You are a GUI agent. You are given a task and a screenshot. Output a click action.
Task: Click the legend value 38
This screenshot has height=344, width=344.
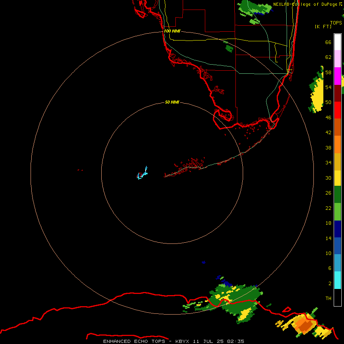click(x=328, y=148)
